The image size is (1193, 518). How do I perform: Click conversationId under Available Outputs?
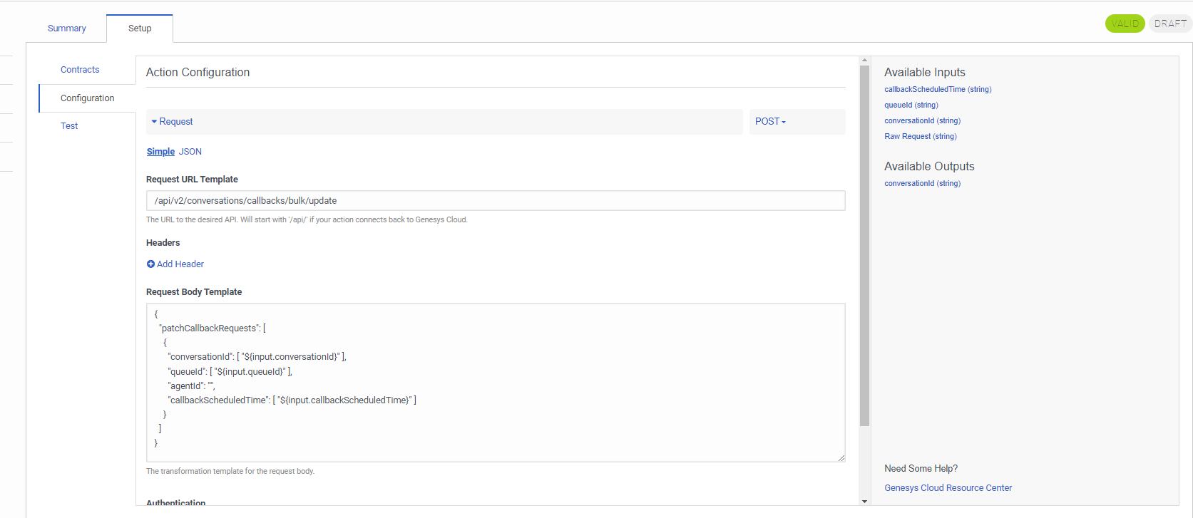tap(922, 184)
